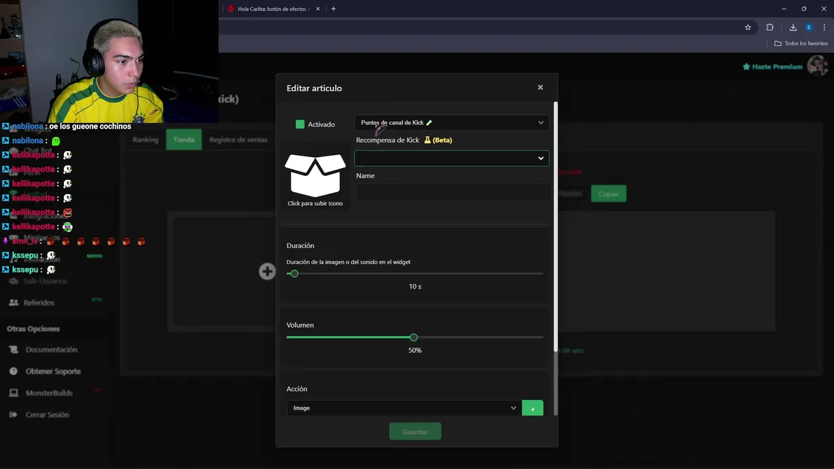Click the MonsterBuilds laptop icon
834x469 pixels.
(14, 393)
